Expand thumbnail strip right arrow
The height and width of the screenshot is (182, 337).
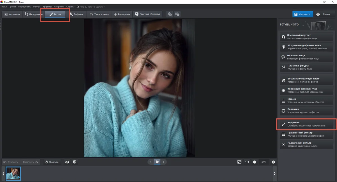coord(274,174)
